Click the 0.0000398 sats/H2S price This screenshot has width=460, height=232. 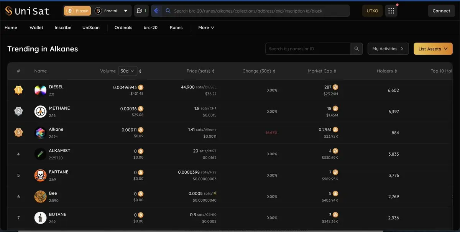pyautogui.click(x=197, y=172)
